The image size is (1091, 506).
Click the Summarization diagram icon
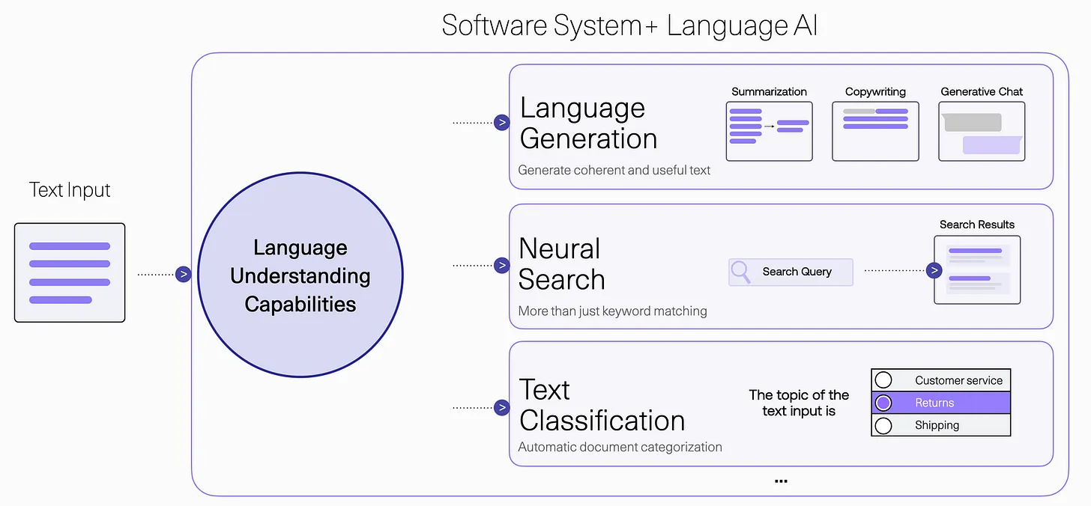tap(769, 131)
